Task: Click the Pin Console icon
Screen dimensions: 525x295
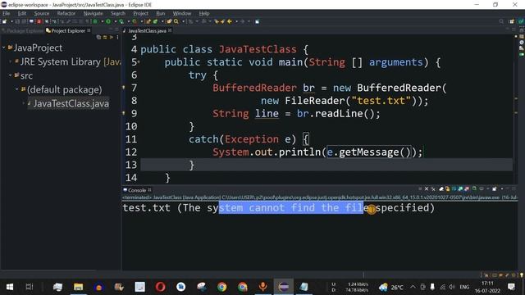Action: click(474, 188)
